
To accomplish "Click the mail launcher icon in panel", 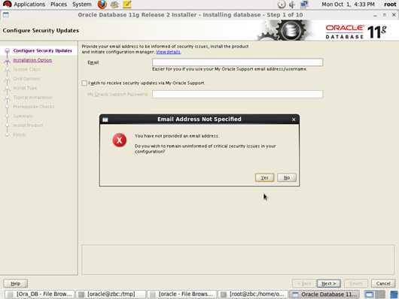I will [114, 5].
